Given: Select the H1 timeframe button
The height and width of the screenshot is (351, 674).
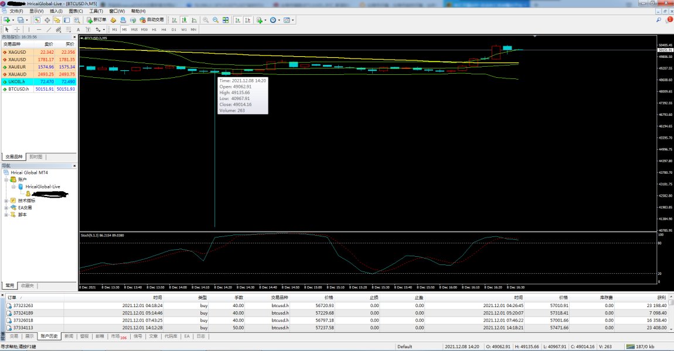Looking at the screenshot, I should 154,29.
